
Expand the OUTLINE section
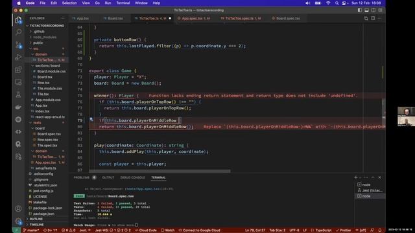pyautogui.click(x=36, y=219)
